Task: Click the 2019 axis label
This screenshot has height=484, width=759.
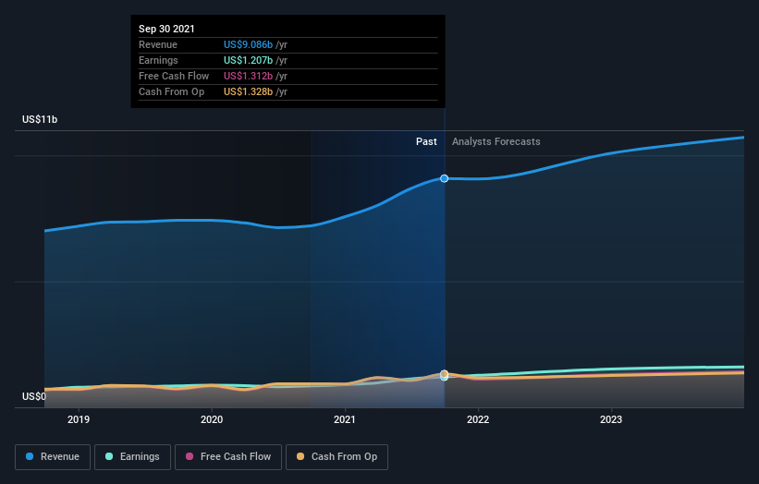Action: 79,419
